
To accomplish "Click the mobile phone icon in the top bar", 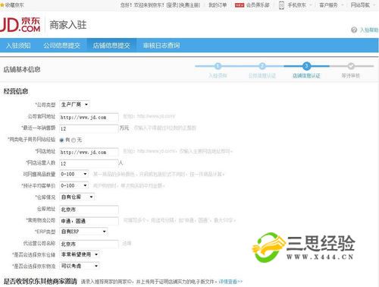I will coord(281,5).
